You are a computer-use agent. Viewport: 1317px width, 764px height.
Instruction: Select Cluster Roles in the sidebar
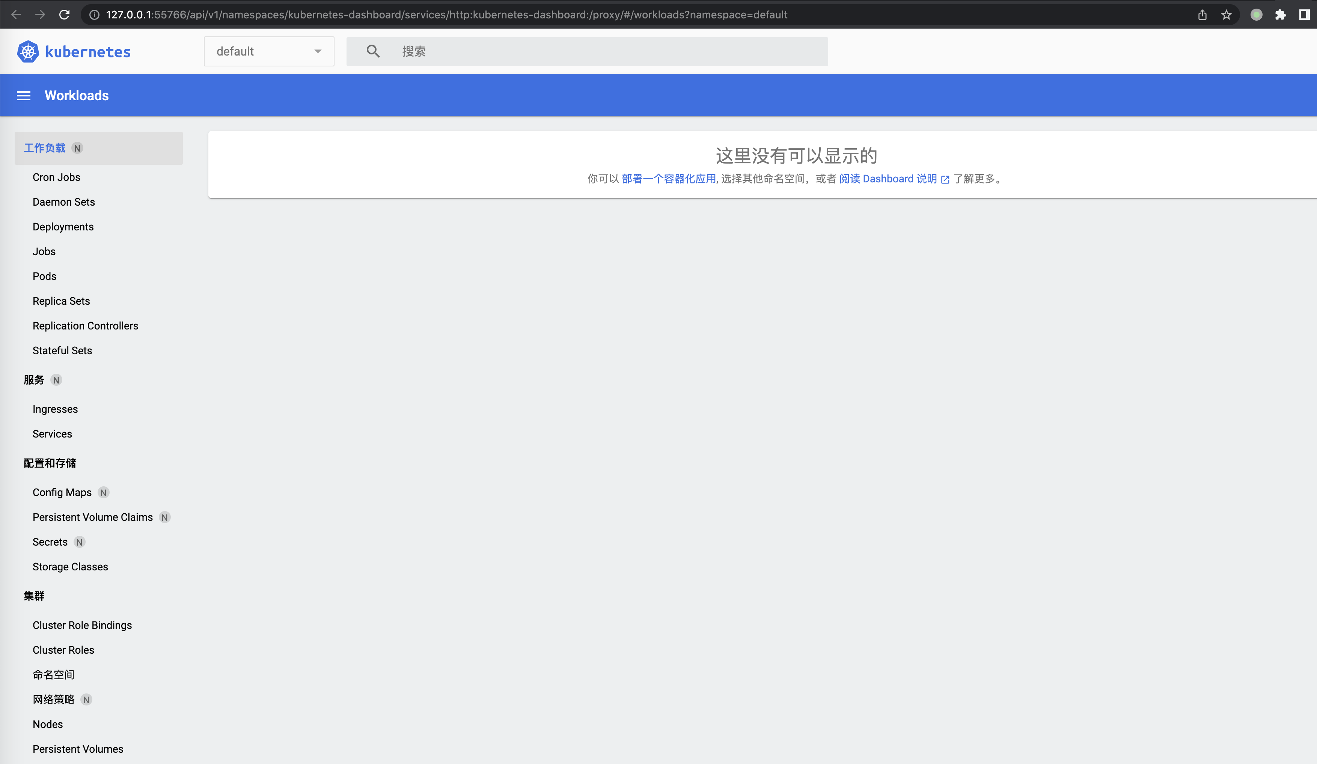pyautogui.click(x=63, y=650)
